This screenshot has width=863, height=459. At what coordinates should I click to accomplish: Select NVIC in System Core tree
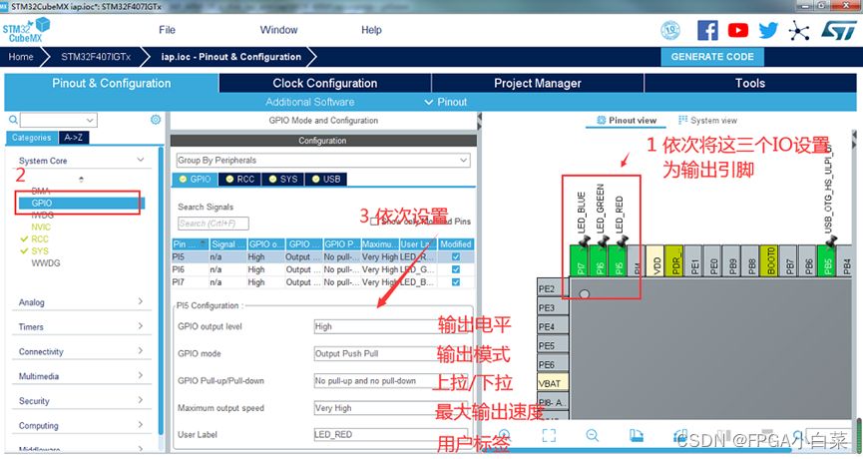(41, 227)
